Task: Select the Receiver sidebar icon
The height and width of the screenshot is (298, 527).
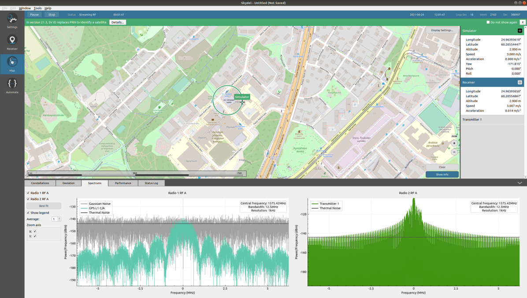Action: pos(12,42)
